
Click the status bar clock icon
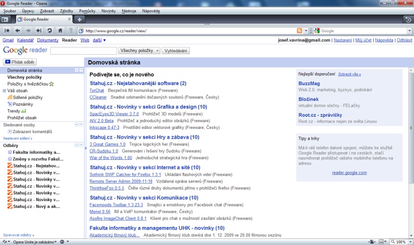pyautogui.click(x=62, y=242)
